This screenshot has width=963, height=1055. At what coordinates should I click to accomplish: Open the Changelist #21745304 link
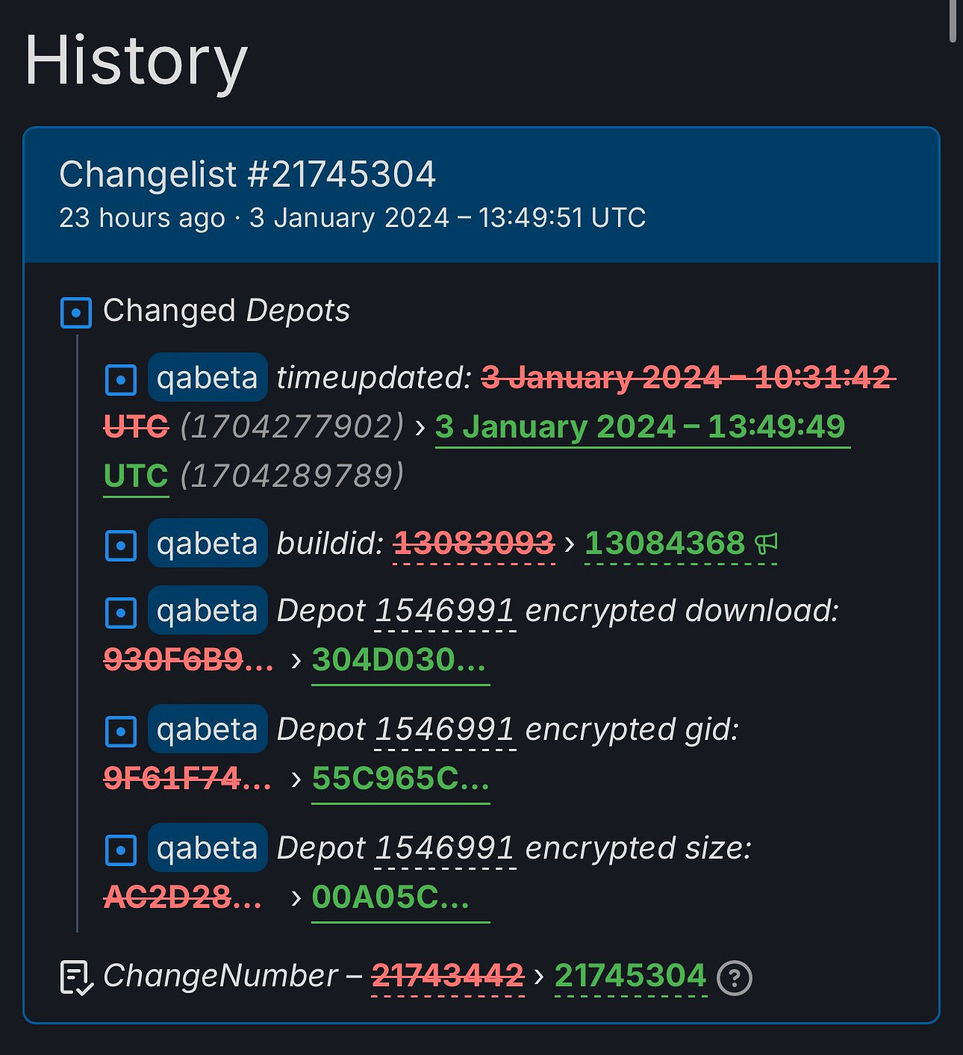coord(247,175)
